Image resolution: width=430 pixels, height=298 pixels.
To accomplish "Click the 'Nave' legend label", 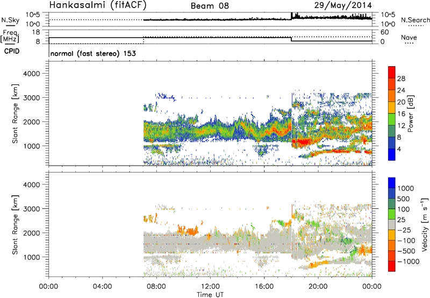I will coord(409,37).
